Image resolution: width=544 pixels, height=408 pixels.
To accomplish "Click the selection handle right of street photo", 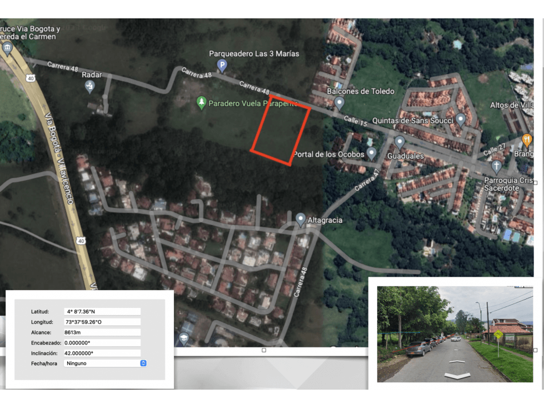I will pos(535,350).
